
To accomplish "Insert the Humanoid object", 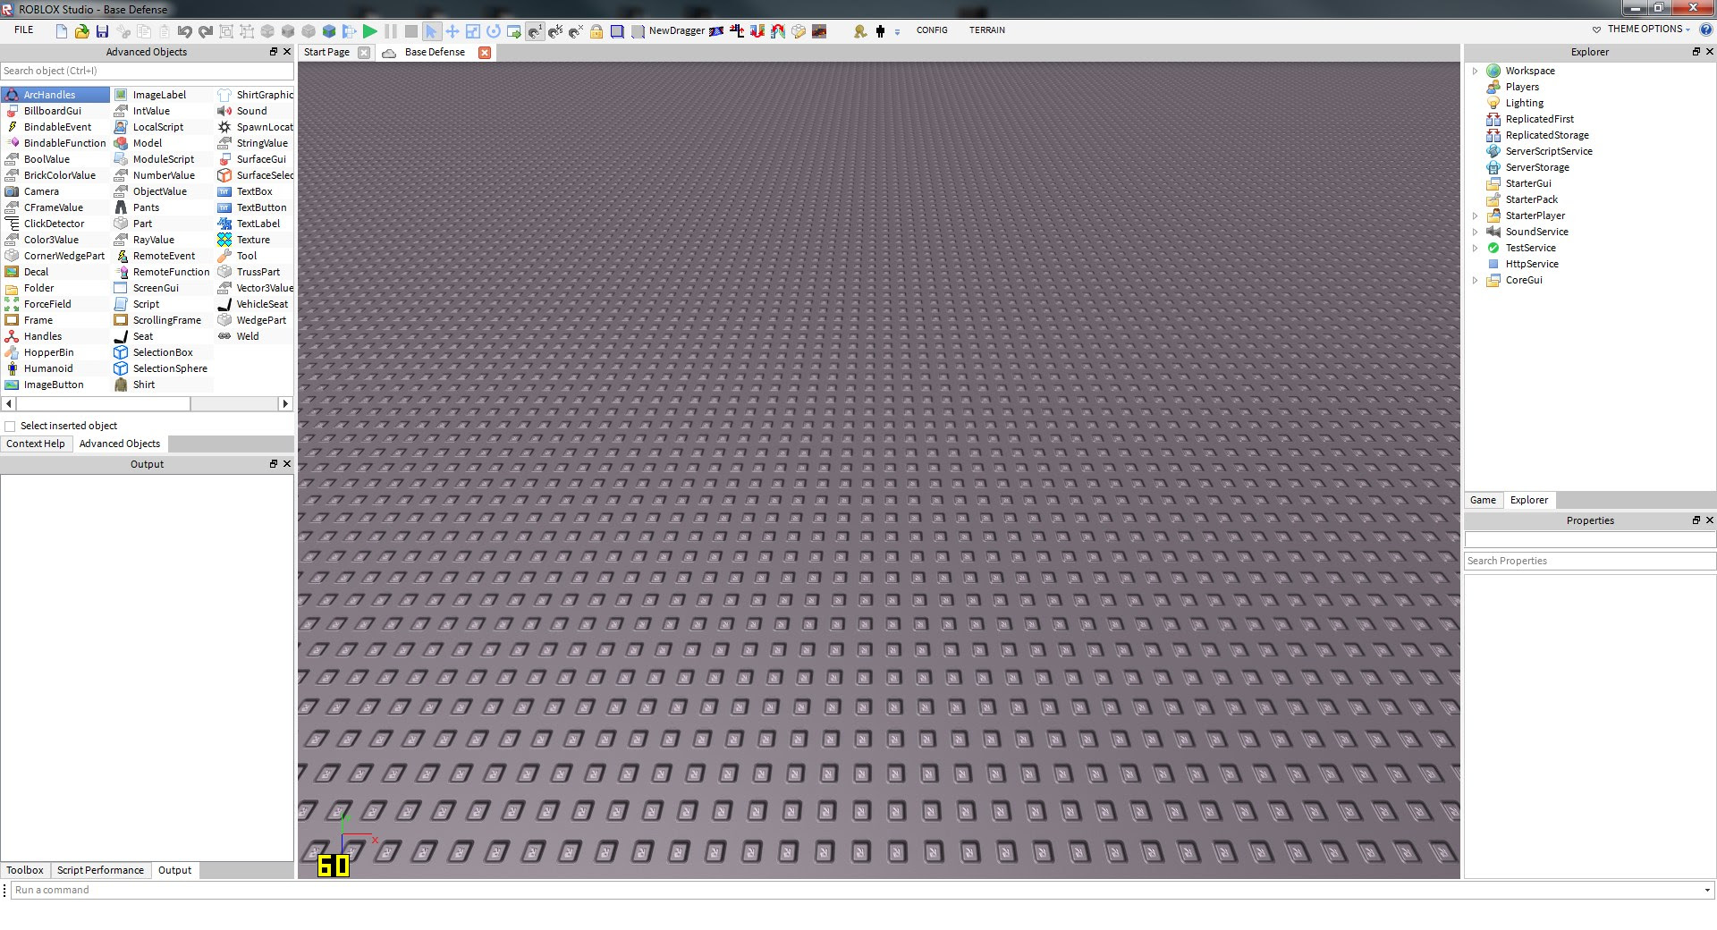I will click(x=48, y=368).
